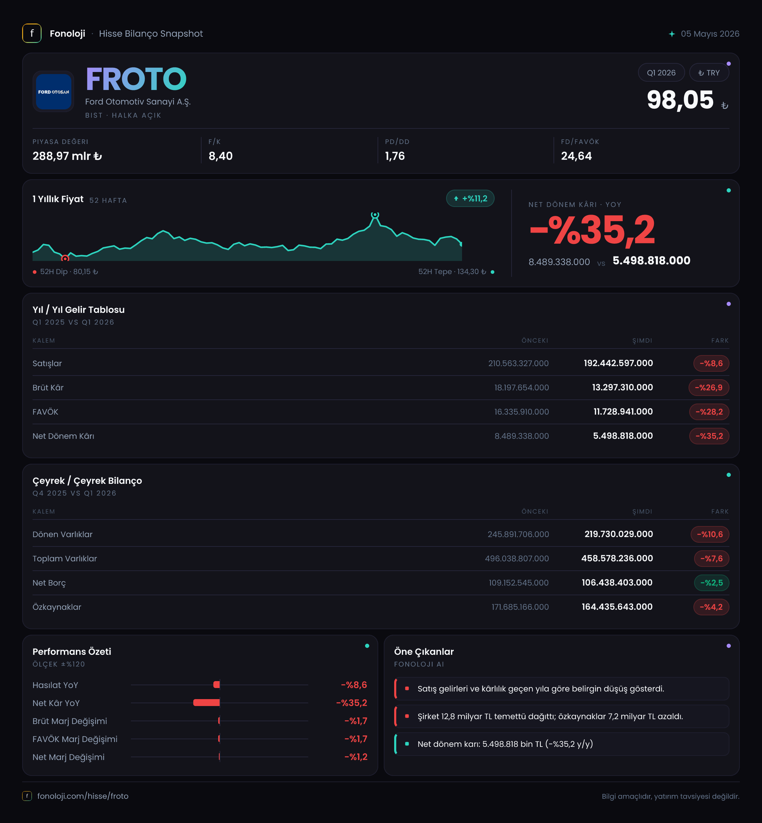Click the Brüt Marj Değişimi performance bar
This screenshot has height=823, width=762.
click(x=219, y=721)
